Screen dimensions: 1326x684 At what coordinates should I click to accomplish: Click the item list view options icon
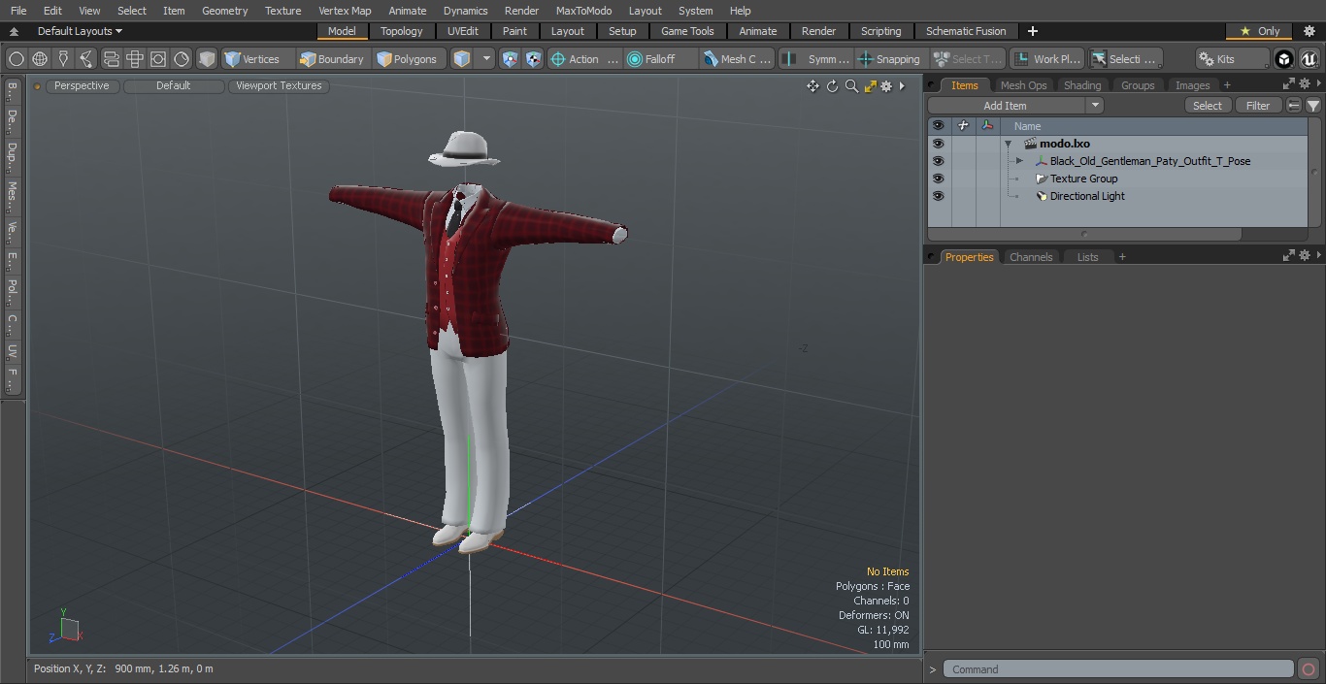coord(1294,106)
